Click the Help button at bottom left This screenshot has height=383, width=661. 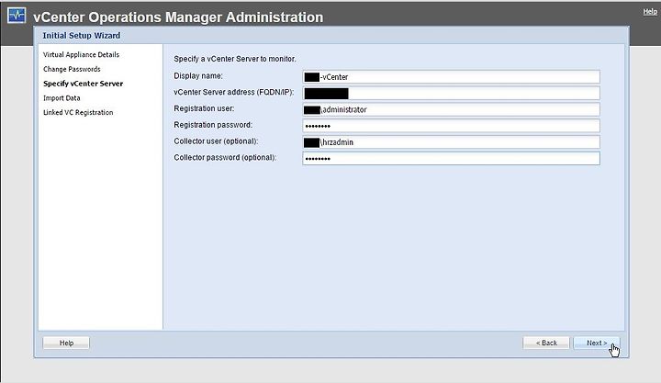point(66,343)
